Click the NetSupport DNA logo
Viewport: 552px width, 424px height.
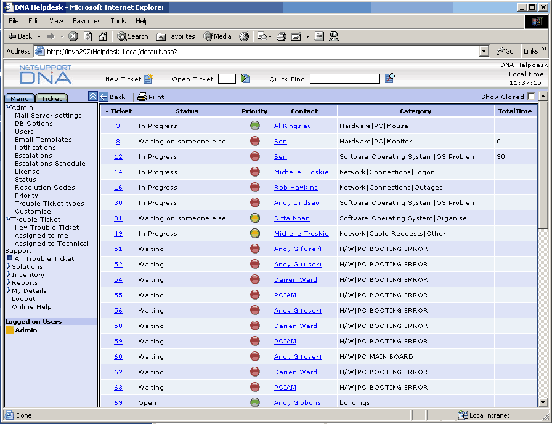[x=46, y=74]
